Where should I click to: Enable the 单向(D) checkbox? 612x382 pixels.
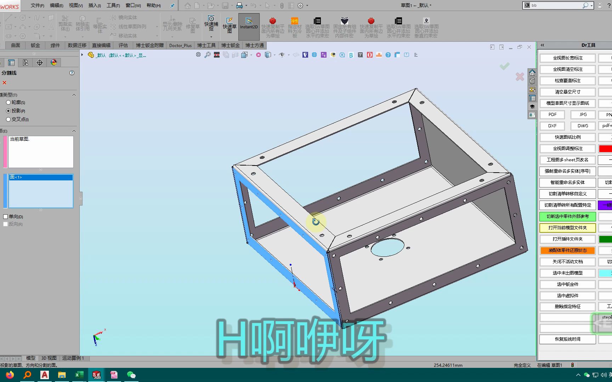[5, 216]
